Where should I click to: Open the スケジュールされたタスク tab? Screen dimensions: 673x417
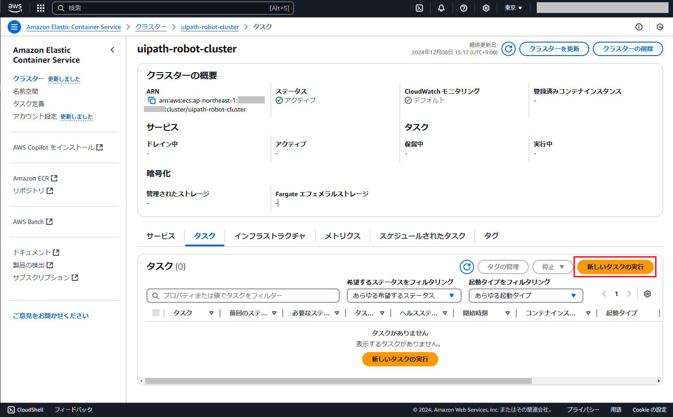423,236
